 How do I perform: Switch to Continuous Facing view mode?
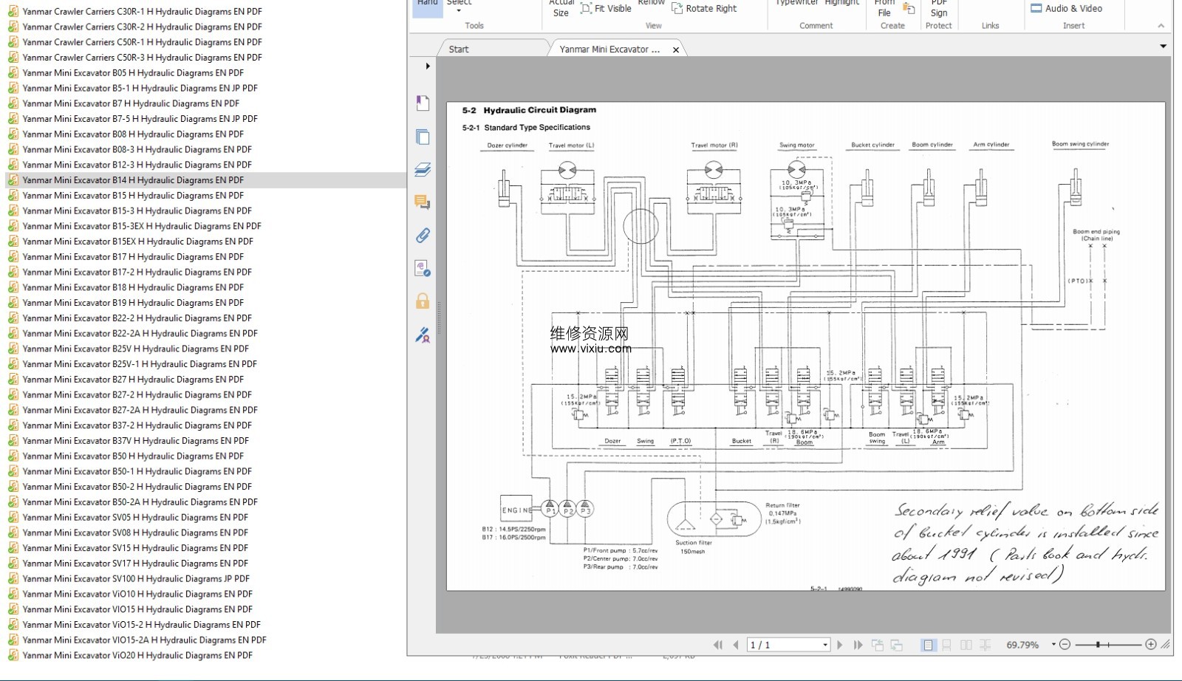[x=985, y=645]
